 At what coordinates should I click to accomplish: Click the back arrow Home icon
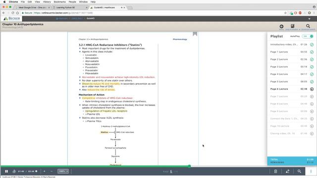(281, 26)
